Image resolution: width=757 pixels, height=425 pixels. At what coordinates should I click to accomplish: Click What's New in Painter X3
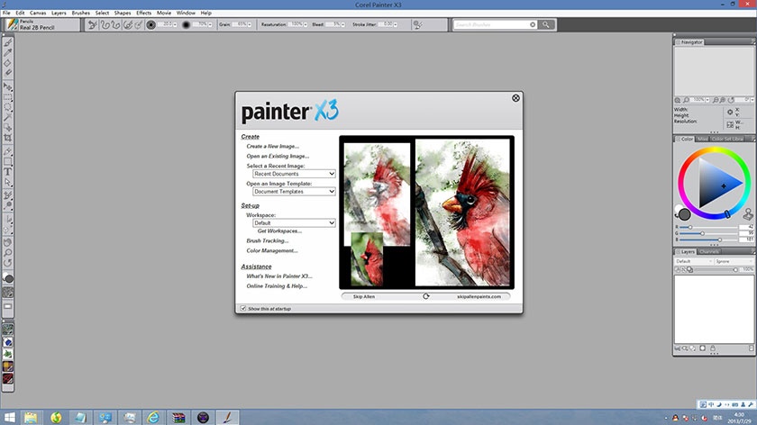279,276
